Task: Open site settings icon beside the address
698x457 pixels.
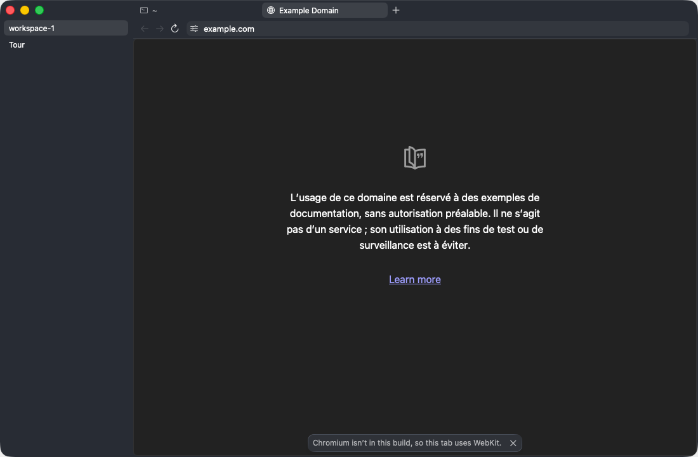Action: (x=194, y=29)
